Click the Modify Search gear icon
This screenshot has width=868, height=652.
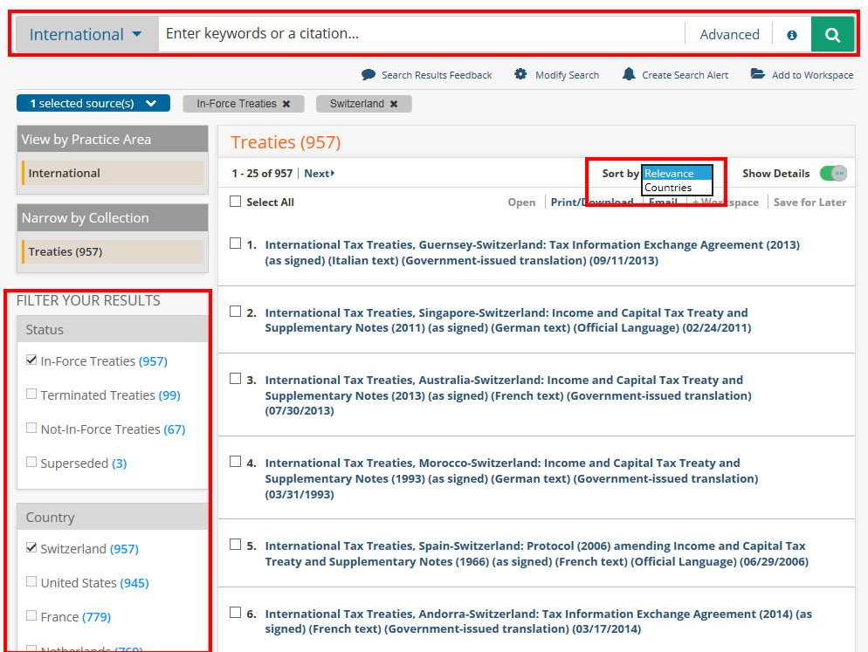[x=520, y=75]
